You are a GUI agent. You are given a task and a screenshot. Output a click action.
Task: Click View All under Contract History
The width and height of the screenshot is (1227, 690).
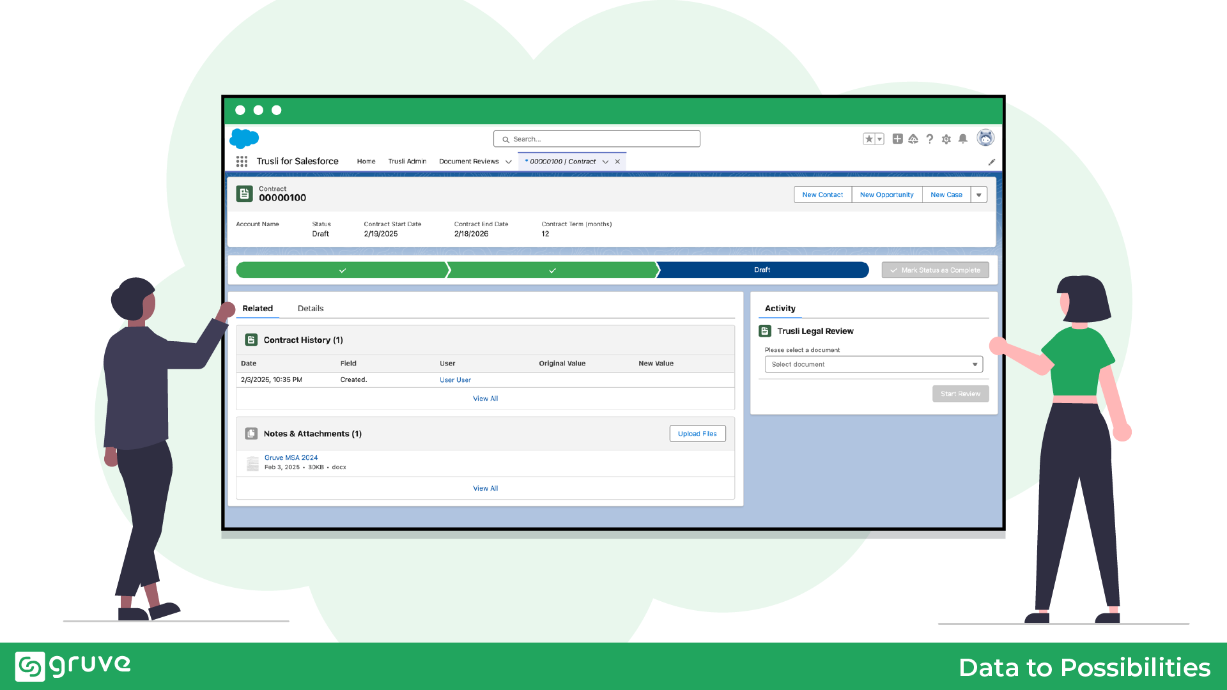(x=485, y=399)
